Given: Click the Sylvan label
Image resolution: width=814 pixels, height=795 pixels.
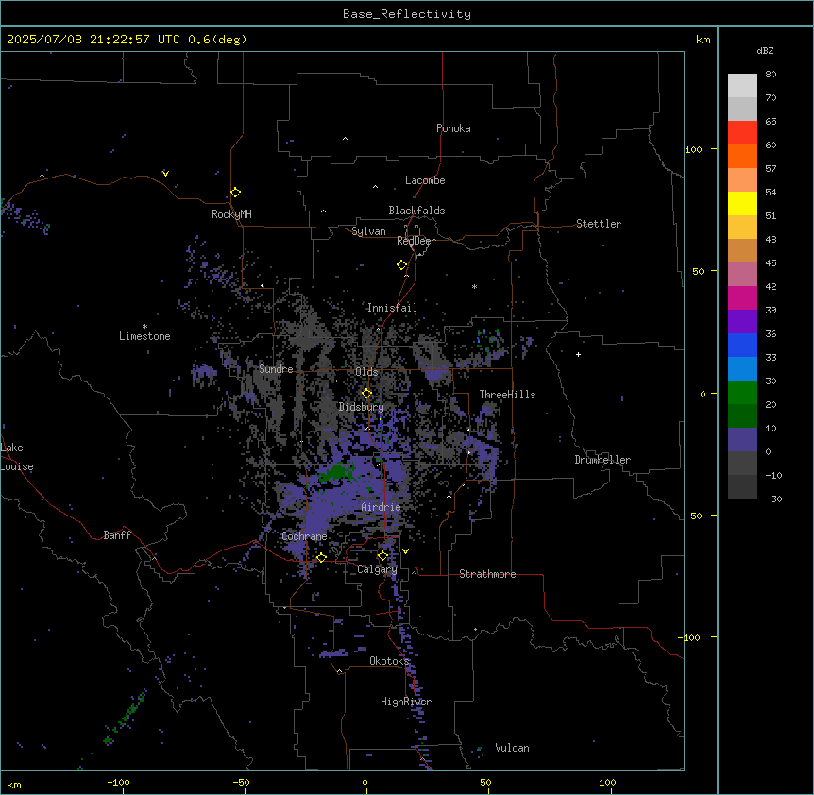Looking at the screenshot, I should [x=368, y=231].
